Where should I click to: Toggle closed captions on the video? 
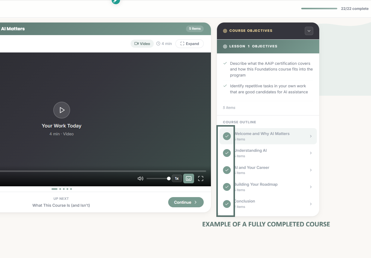coord(189,178)
